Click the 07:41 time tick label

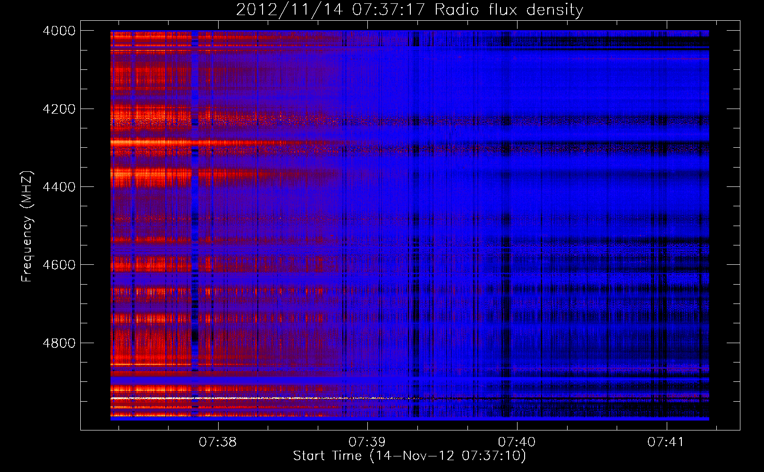pos(666,442)
